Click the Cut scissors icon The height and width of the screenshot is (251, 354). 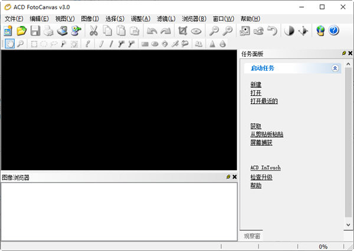pos(93,31)
